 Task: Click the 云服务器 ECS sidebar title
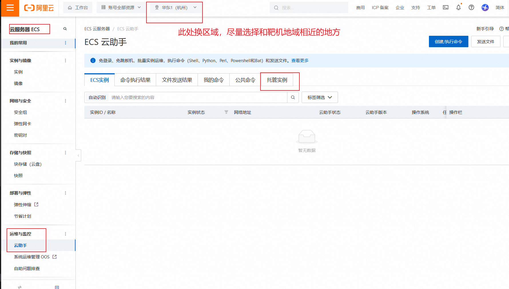[25, 29]
